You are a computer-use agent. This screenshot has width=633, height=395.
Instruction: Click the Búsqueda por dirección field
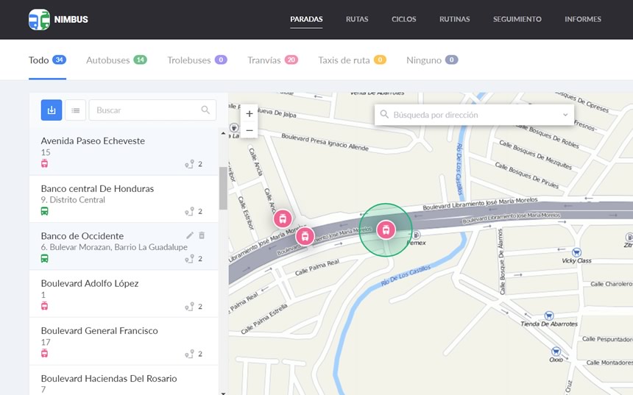click(471, 115)
